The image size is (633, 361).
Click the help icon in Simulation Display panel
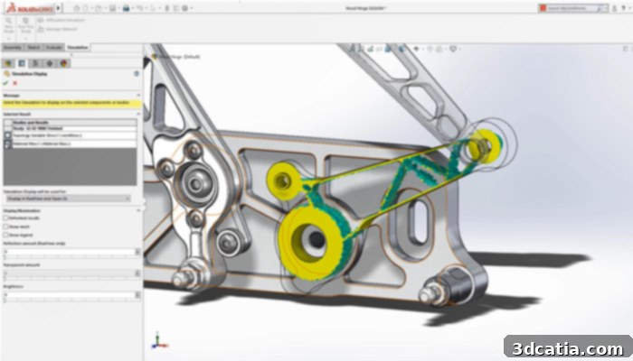(137, 74)
